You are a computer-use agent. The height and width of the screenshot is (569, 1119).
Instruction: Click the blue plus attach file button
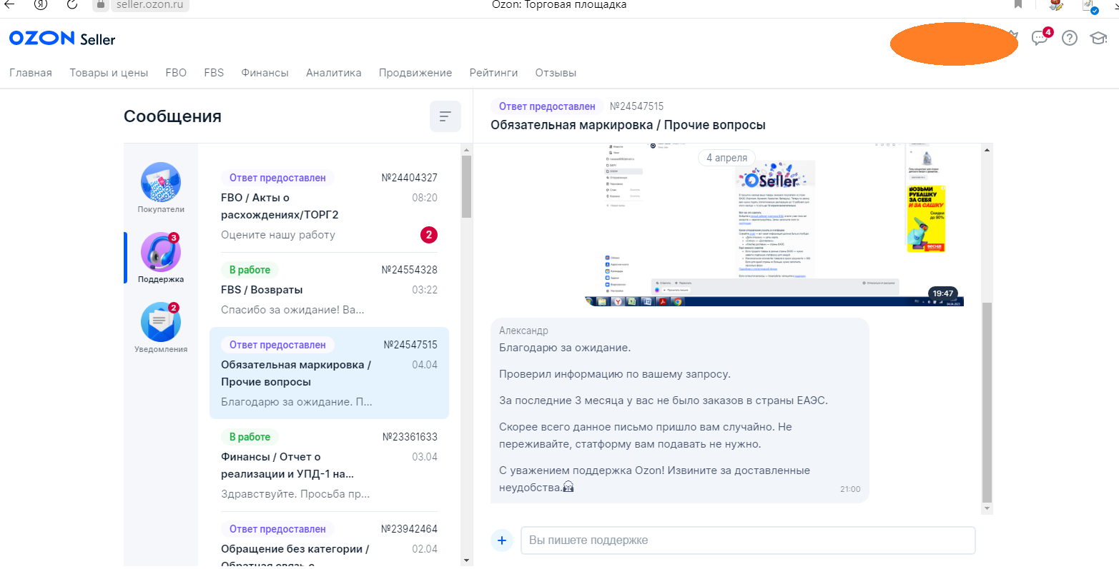point(502,540)
